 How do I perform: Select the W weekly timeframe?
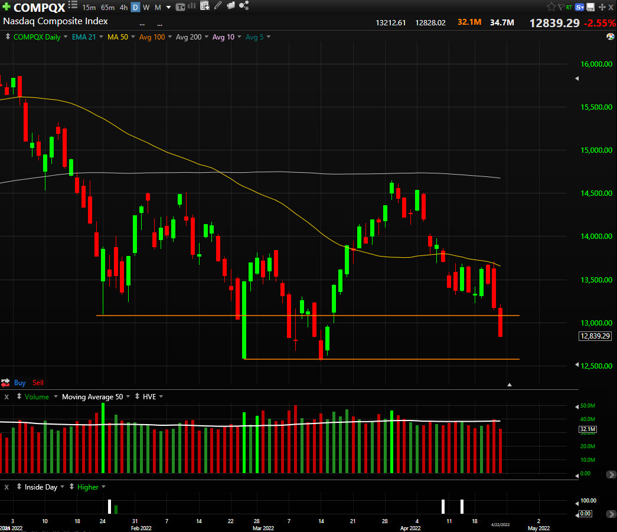[x=146, y=8]
